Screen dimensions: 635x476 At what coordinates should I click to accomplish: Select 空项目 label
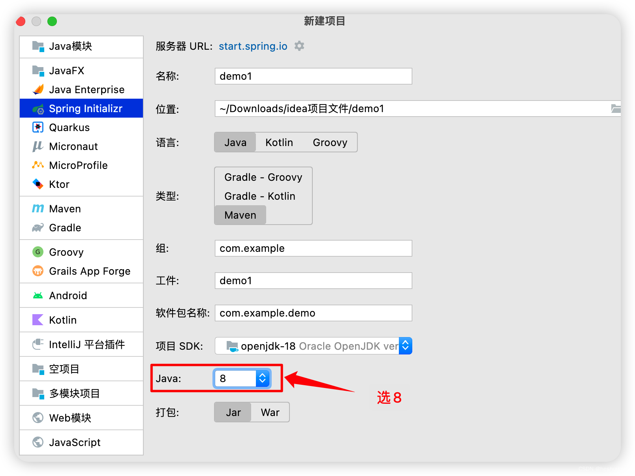pyautogui.click(x=64, y=369)
